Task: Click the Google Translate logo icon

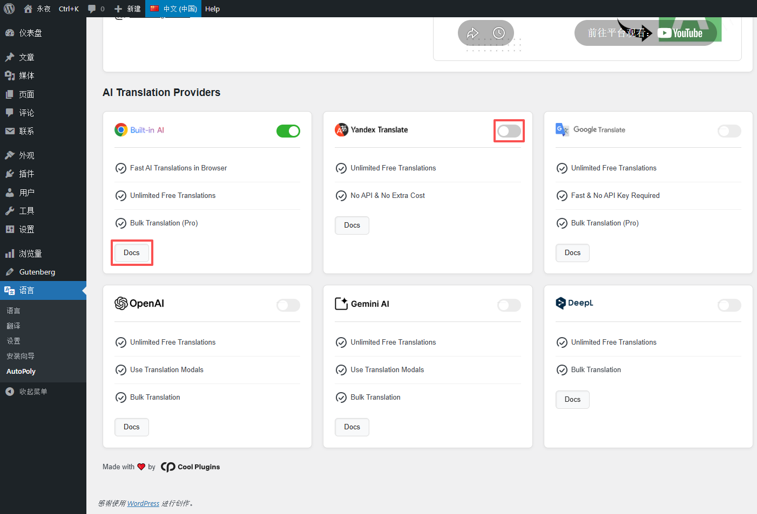Action: [562, 130]
